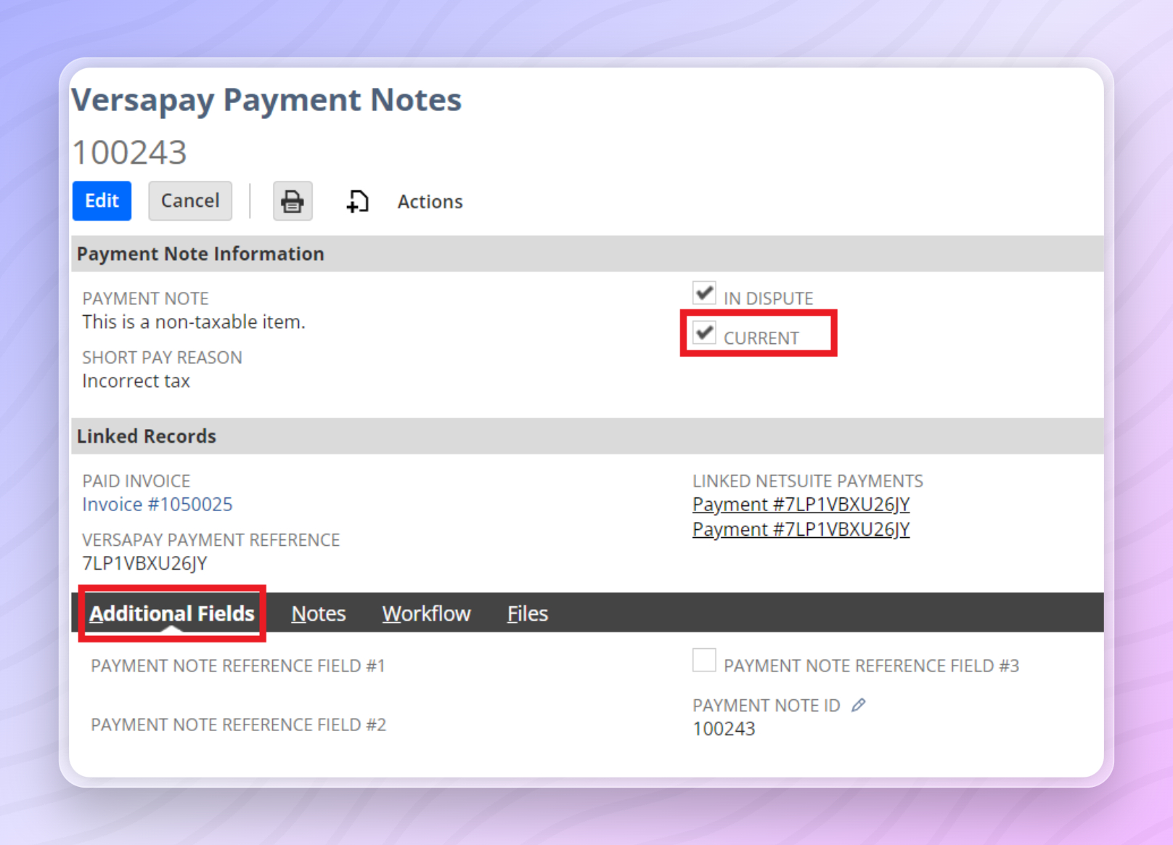This screenshot has width=1173, height=845.
Task: Click the Versapay Payment Reference label
Action: click(x=211, y=540)
